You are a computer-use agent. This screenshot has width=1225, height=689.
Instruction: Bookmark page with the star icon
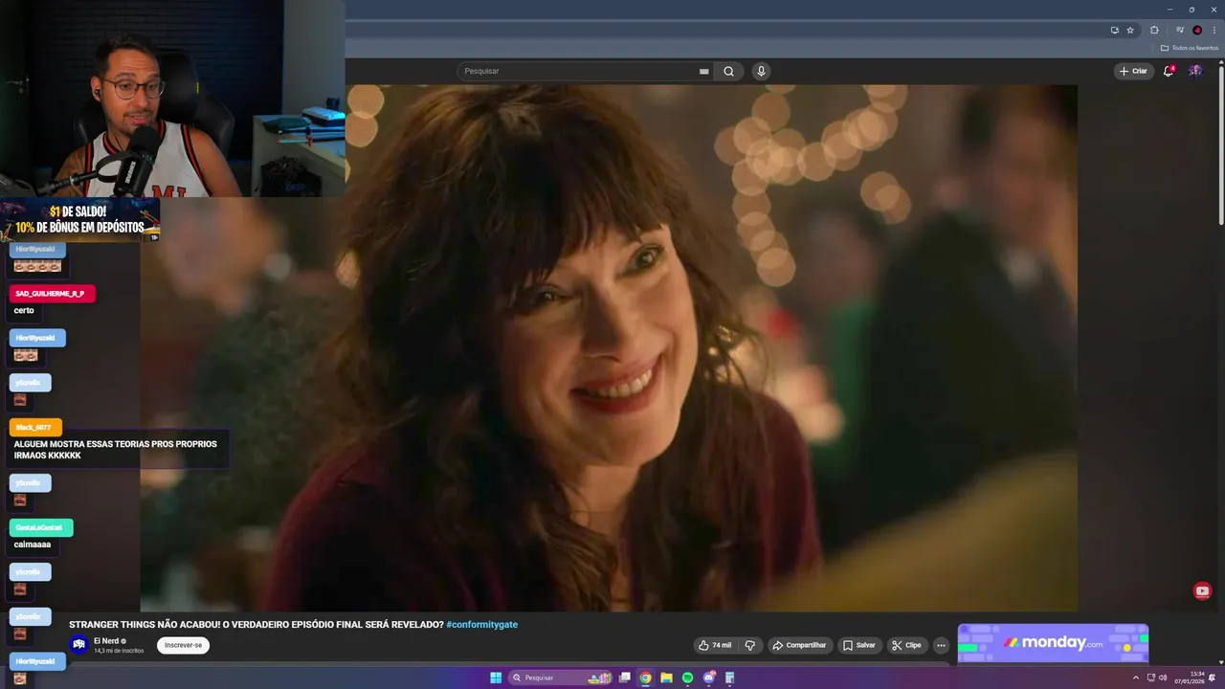tap(1130, 30)
